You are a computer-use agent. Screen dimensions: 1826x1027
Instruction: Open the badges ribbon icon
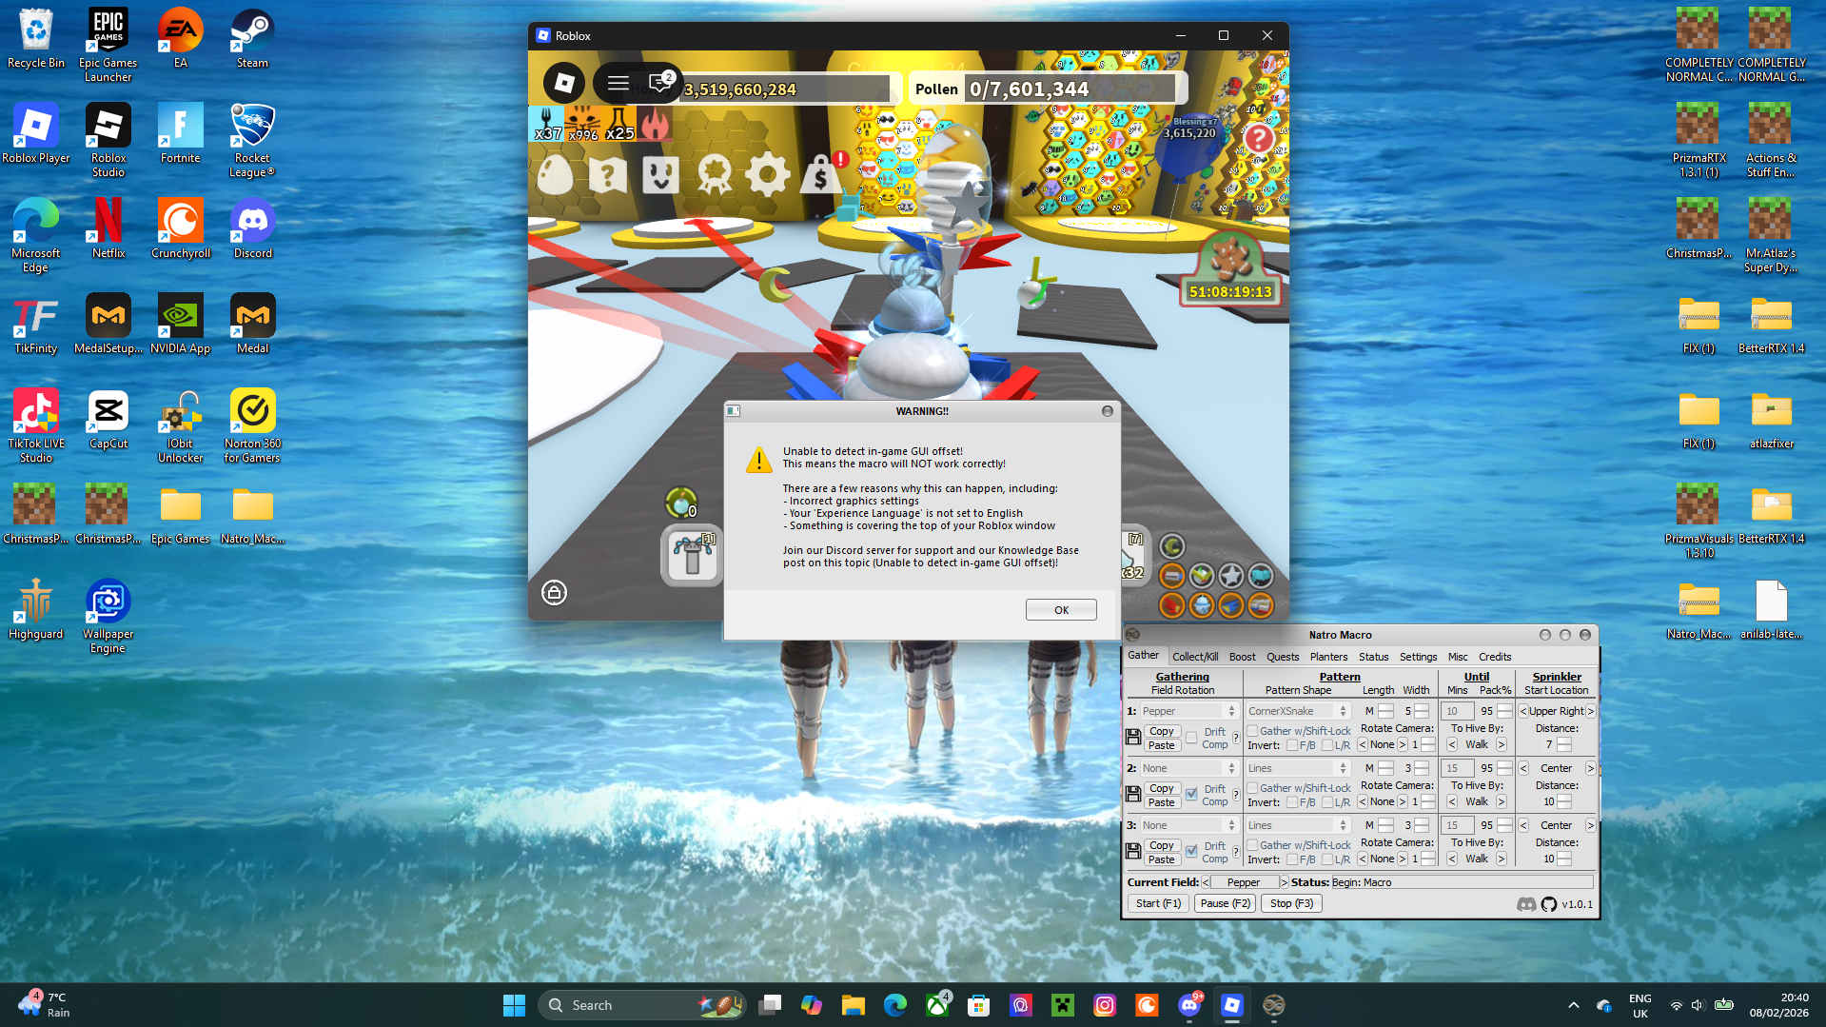713,174
